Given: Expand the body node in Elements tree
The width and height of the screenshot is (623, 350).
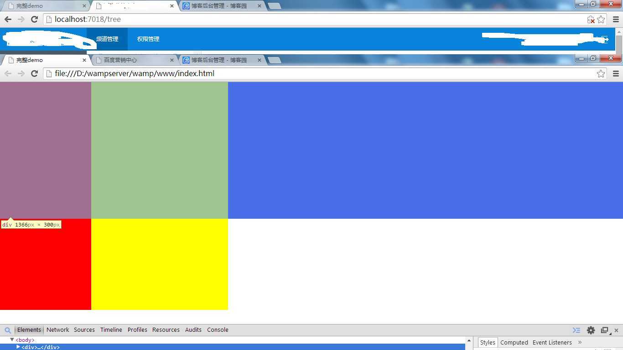Looking at the screenshot, I should tap(12, 340).
